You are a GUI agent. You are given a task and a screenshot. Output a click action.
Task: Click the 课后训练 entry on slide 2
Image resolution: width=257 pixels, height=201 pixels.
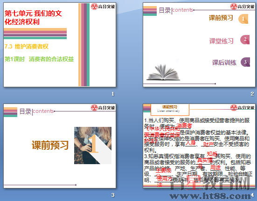pos(224,62)
